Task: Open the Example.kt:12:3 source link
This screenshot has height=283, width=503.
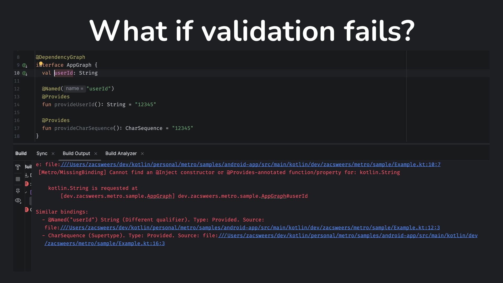Action: [250, 228]
